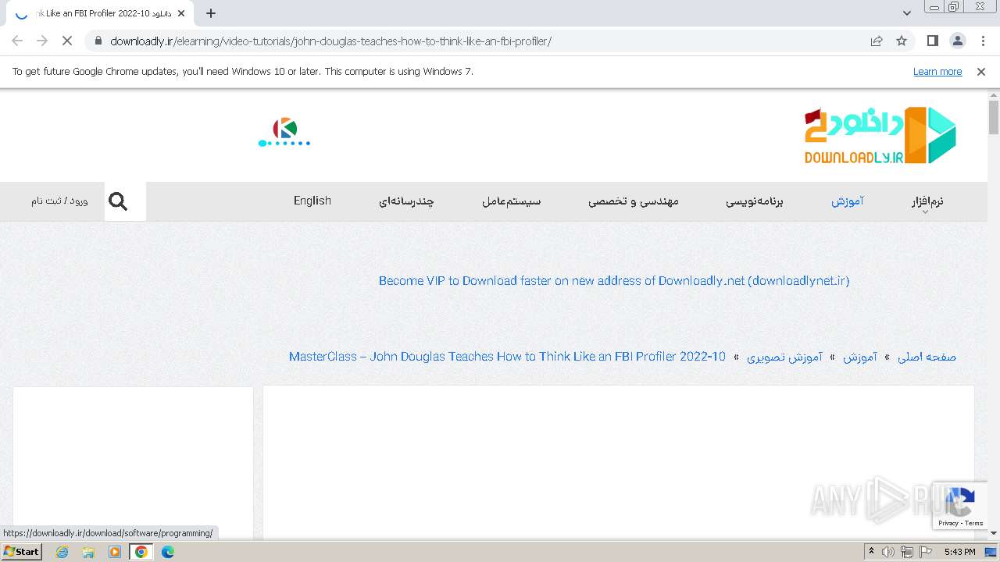
Task: Click the show desktop tray icon
Action: point(990,552)
